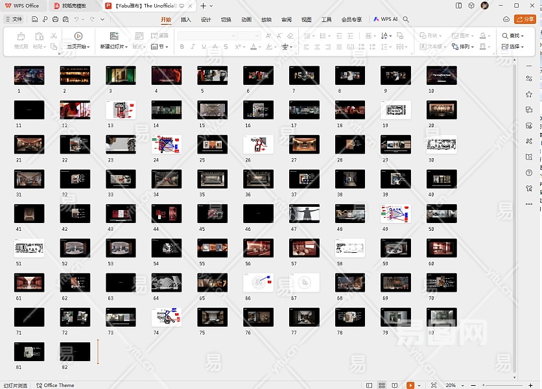This screenshot has height=389, width=542.
Task: Toggle slide sorter view button
Action: (383, 385)
